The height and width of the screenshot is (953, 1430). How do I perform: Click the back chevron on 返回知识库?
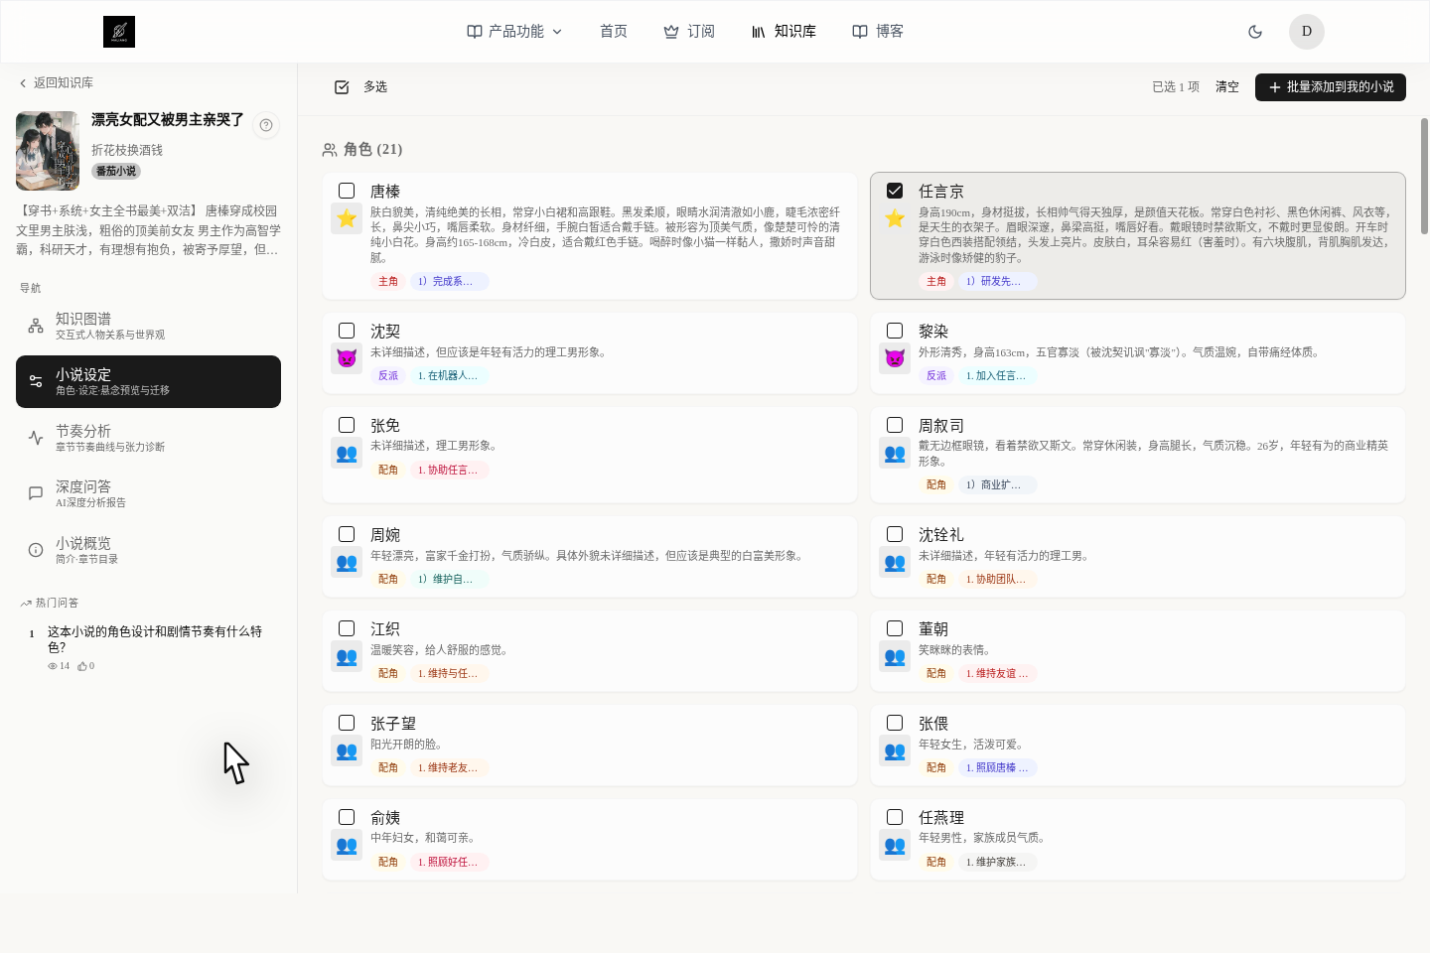[22, 83]
